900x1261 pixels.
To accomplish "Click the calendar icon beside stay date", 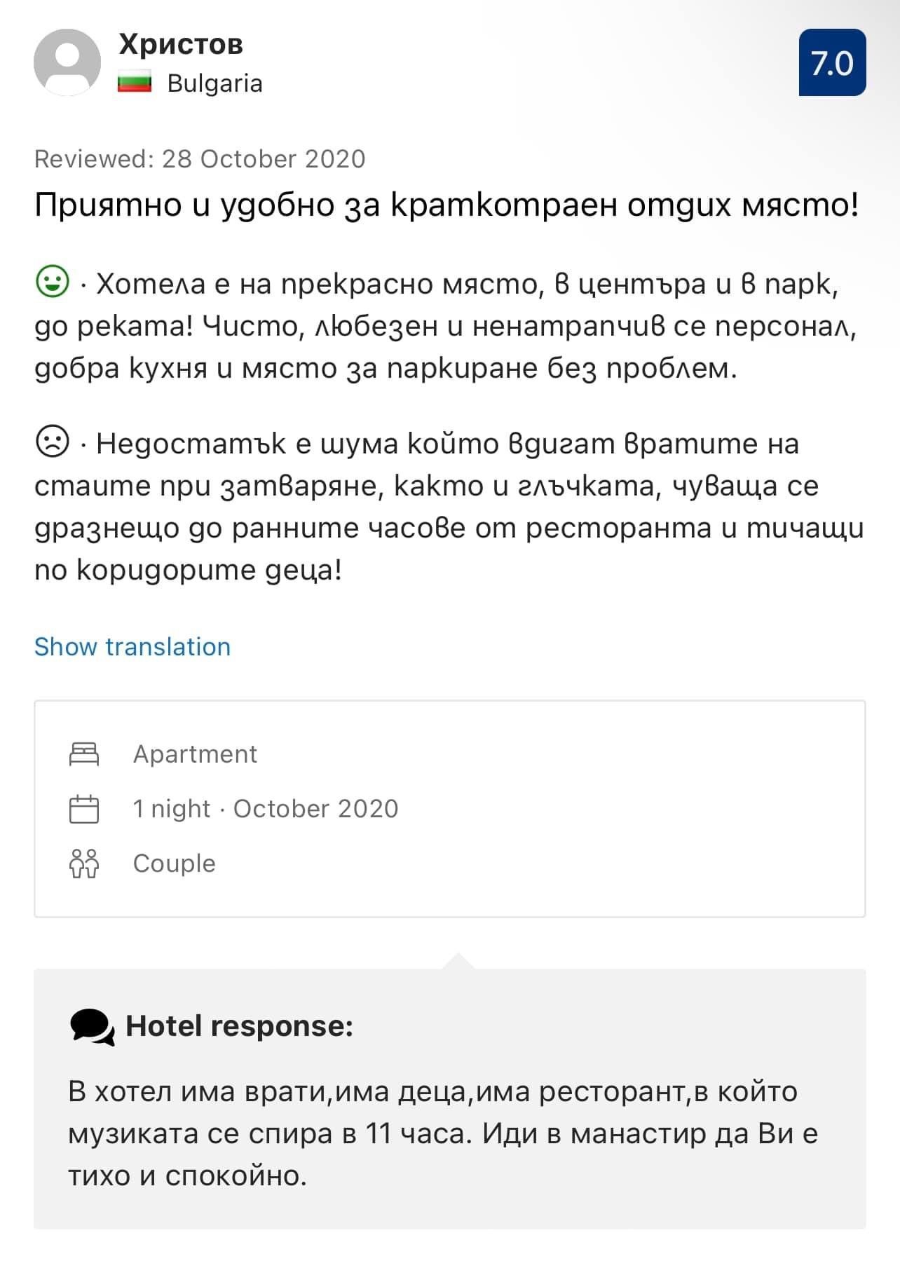I will point(84,809).
